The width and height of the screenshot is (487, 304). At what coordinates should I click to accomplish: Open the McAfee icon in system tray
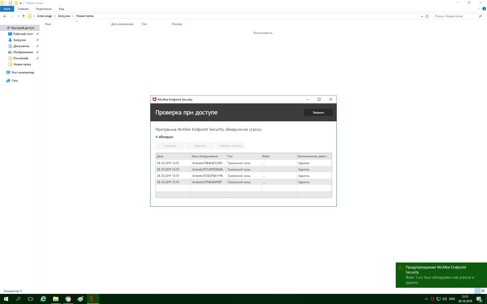tap(432, 299)
